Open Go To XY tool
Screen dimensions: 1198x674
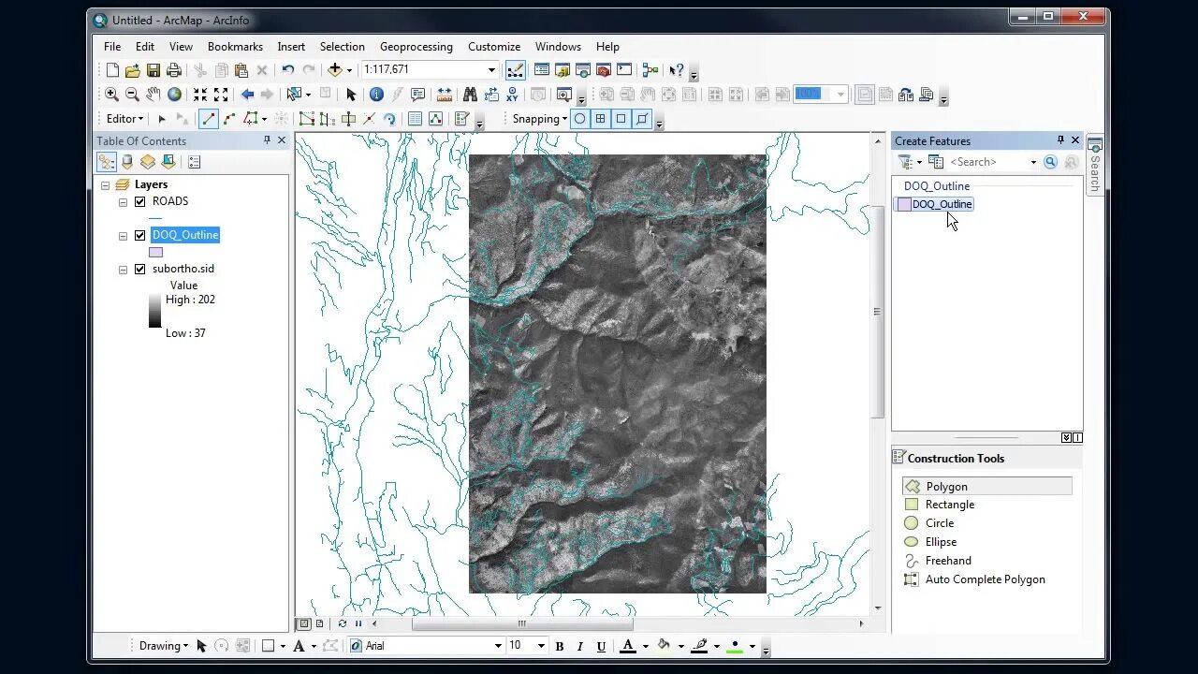point(512,95)
